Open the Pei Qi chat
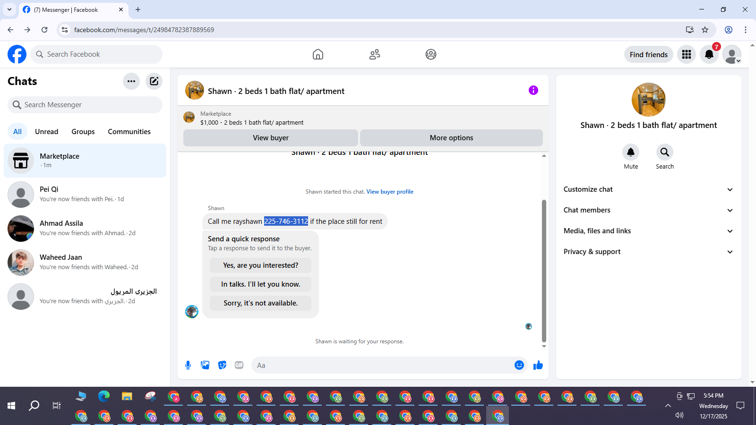 [85, 195]
